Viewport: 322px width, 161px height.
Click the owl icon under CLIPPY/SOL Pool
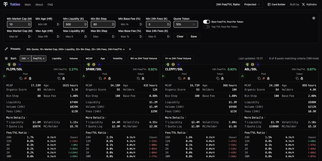(x=189, y=78)
